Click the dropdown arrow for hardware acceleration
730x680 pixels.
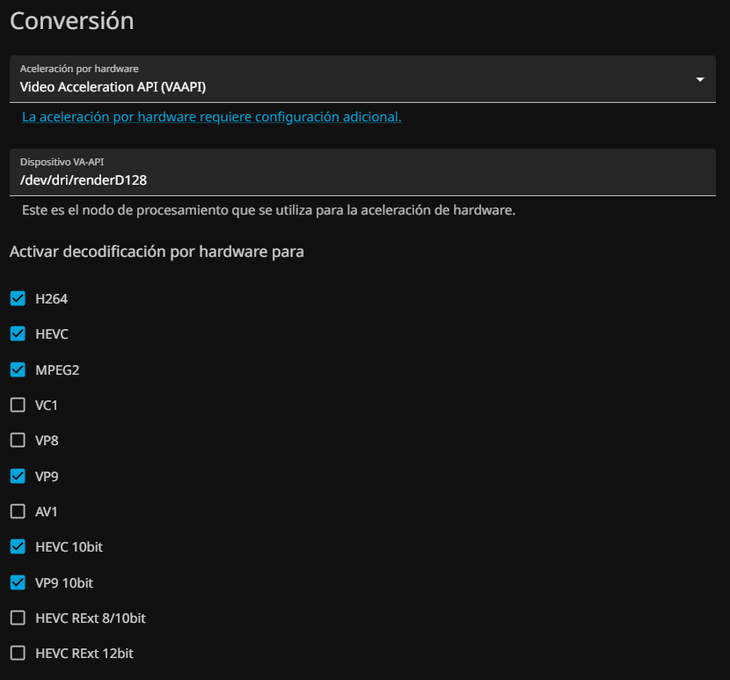tap(700, 79)
